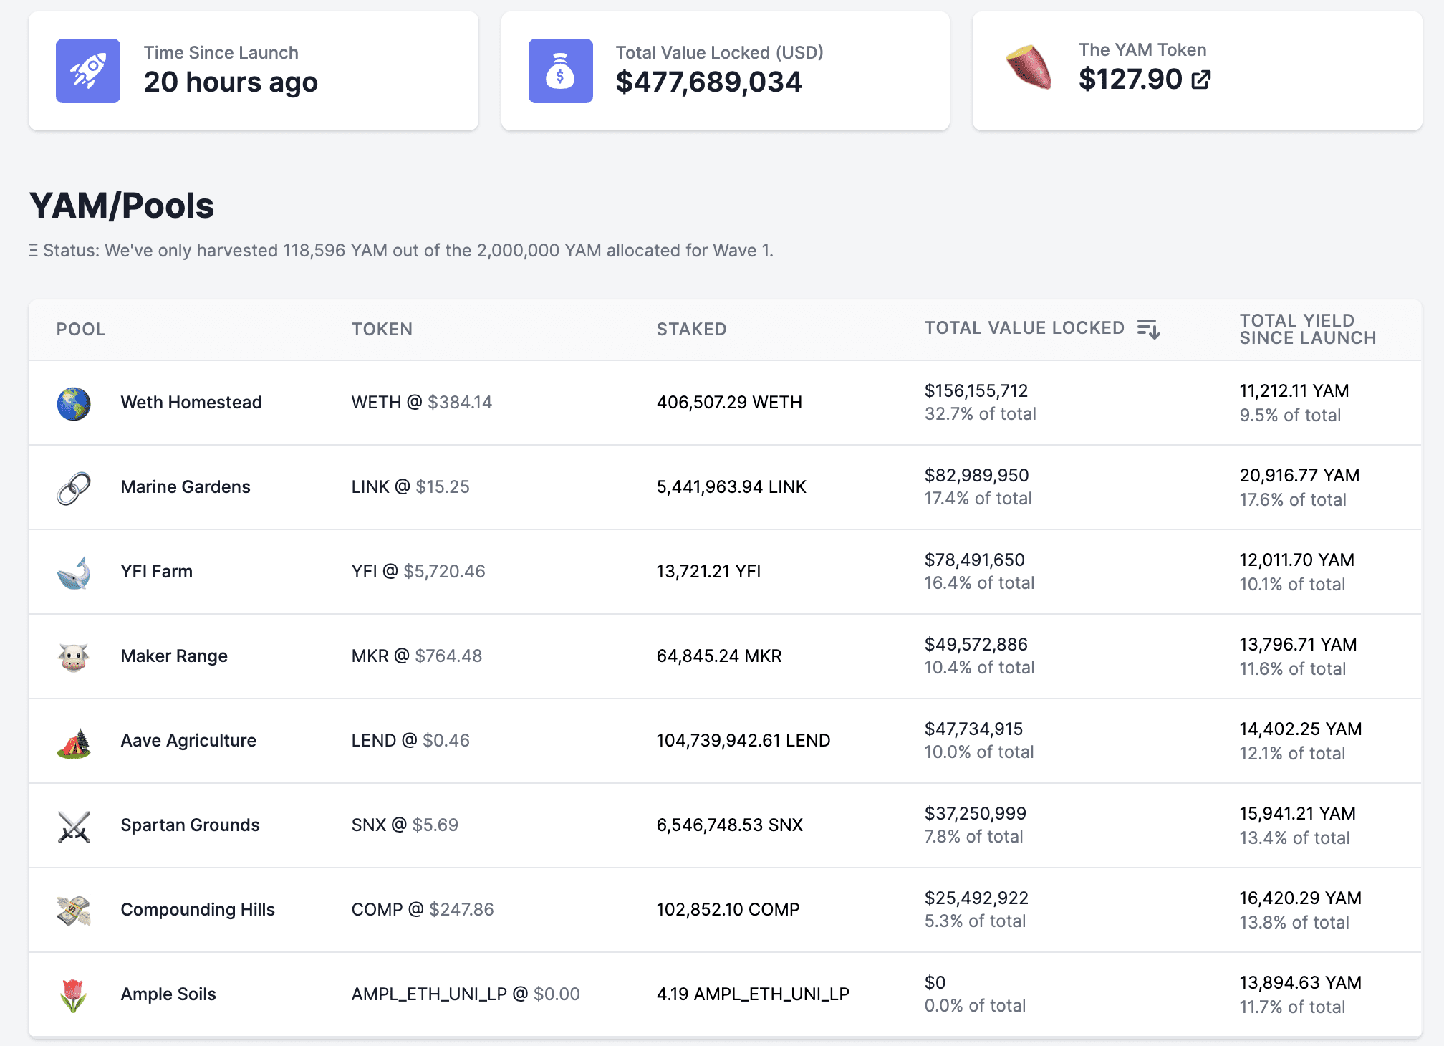The height and width of the screenshot is (1046, 1444).
Task: Click the LEND @ $0.46 token cell
Action: (410, 741)
